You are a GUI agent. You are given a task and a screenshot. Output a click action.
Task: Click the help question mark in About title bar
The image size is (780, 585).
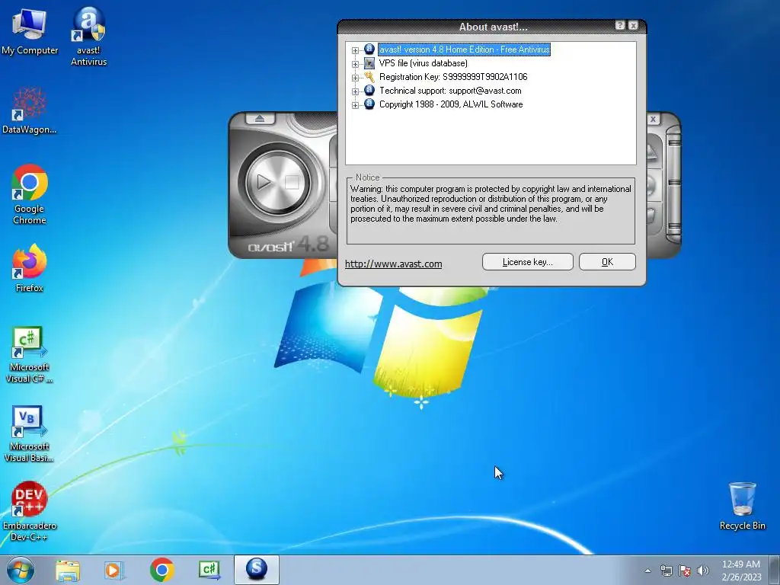point(620,25)
